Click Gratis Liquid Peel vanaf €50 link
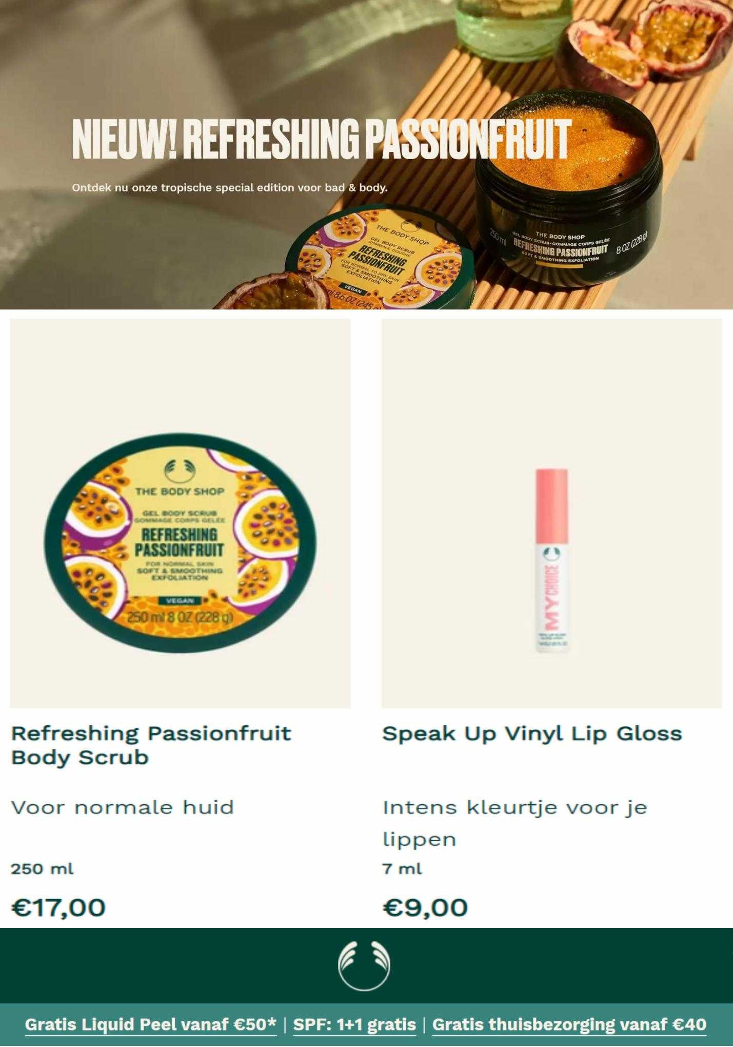 [x=150, y=1024]
